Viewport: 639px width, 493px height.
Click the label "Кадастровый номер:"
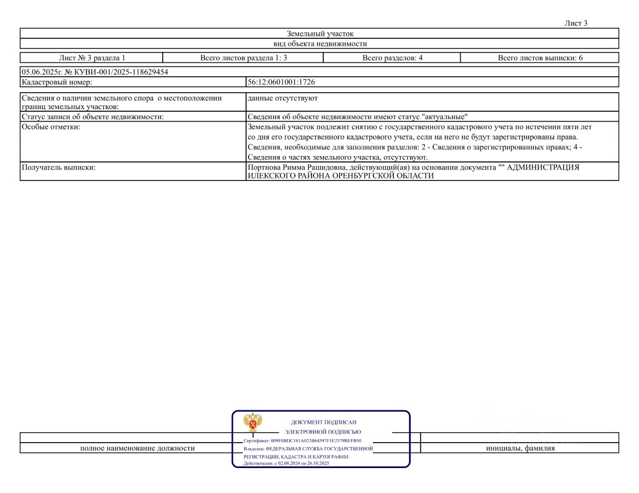57,82
